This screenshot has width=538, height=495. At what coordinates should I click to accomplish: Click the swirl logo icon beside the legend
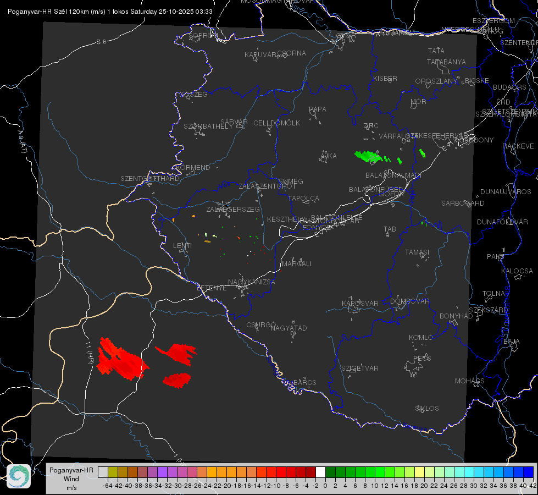pyautogui.click(x=19, y=476)
